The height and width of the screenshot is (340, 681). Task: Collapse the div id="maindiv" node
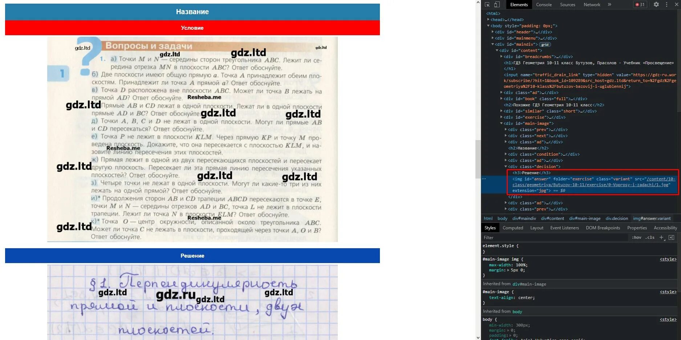pyautogui.click(x=492, y=44)
